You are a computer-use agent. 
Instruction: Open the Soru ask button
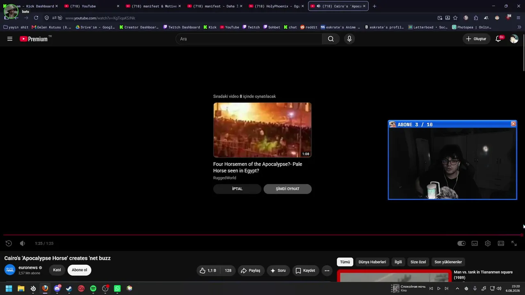[278, 270]
